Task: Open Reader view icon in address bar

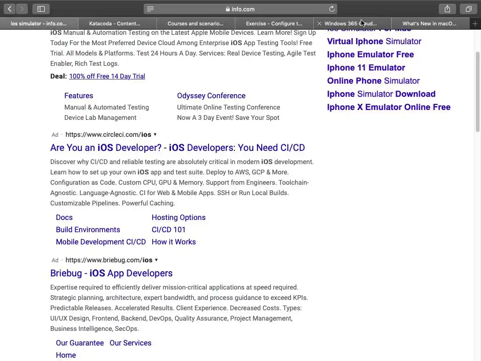Action: [150, 9]
